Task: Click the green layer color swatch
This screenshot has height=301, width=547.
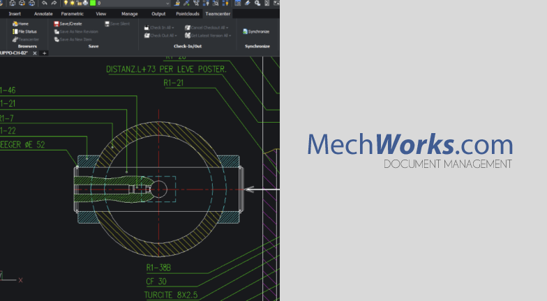Action: tap(93, 3)
